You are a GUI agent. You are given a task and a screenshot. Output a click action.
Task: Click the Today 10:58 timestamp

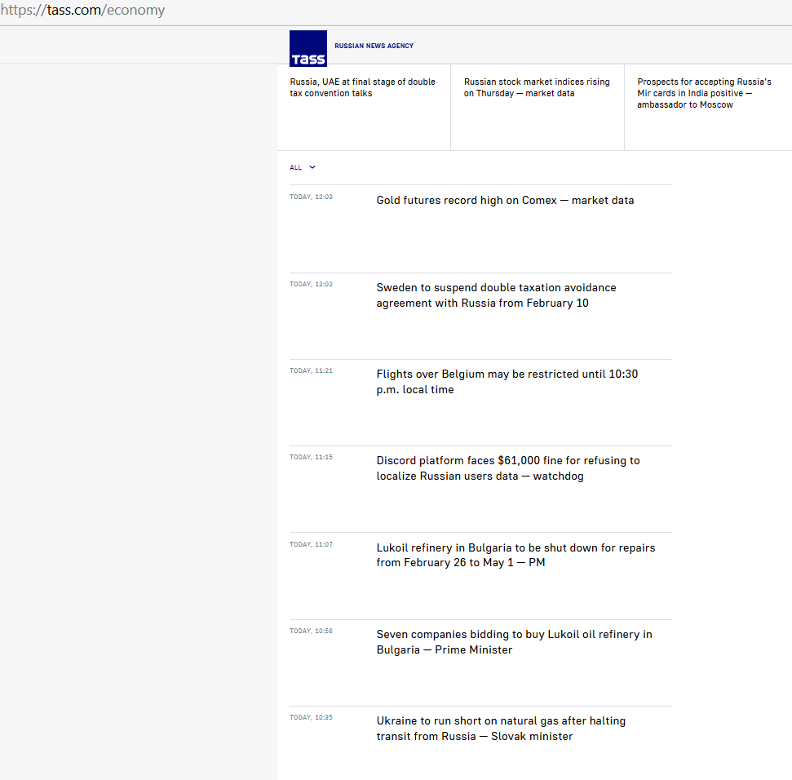[x=311, y=632]
